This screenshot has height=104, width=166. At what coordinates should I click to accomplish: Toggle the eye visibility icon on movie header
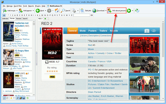pyautogui.click(x=154, y=31)
